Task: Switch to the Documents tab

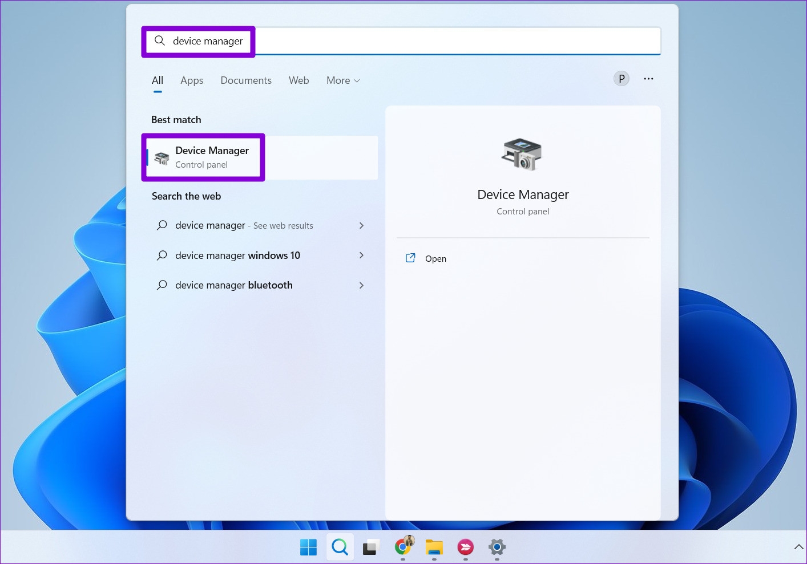Action: (x=245, y=80)
